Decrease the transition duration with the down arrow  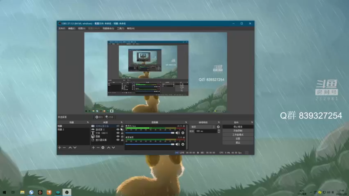[x=219, y=132]
